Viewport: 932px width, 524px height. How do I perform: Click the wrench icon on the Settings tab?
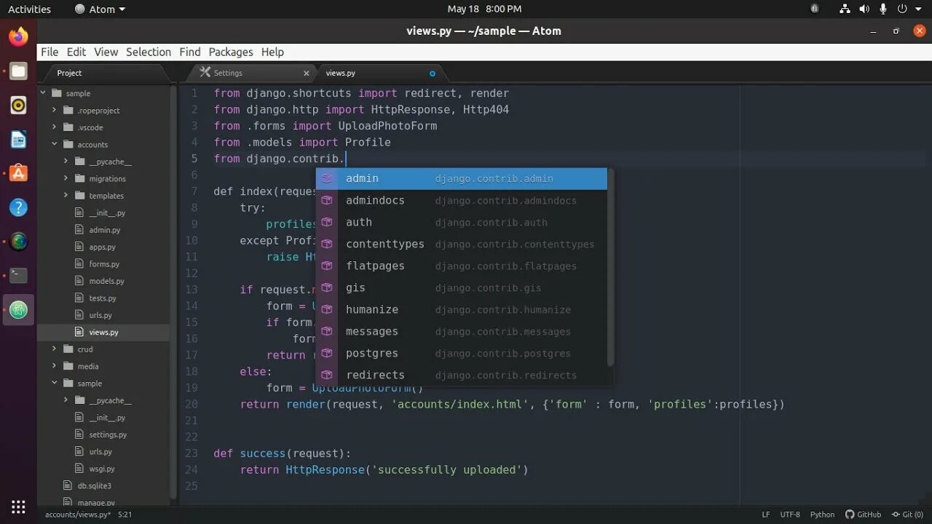(205, 73)
